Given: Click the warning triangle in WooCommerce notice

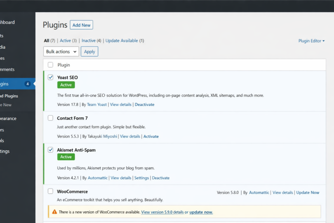Looking at the screenshot, I should [54, 212].
